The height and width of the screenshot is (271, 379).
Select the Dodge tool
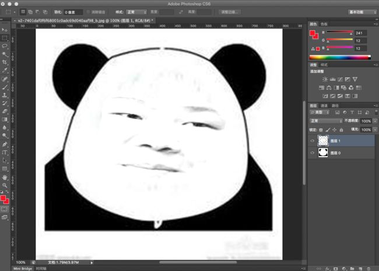click(5, 135)
